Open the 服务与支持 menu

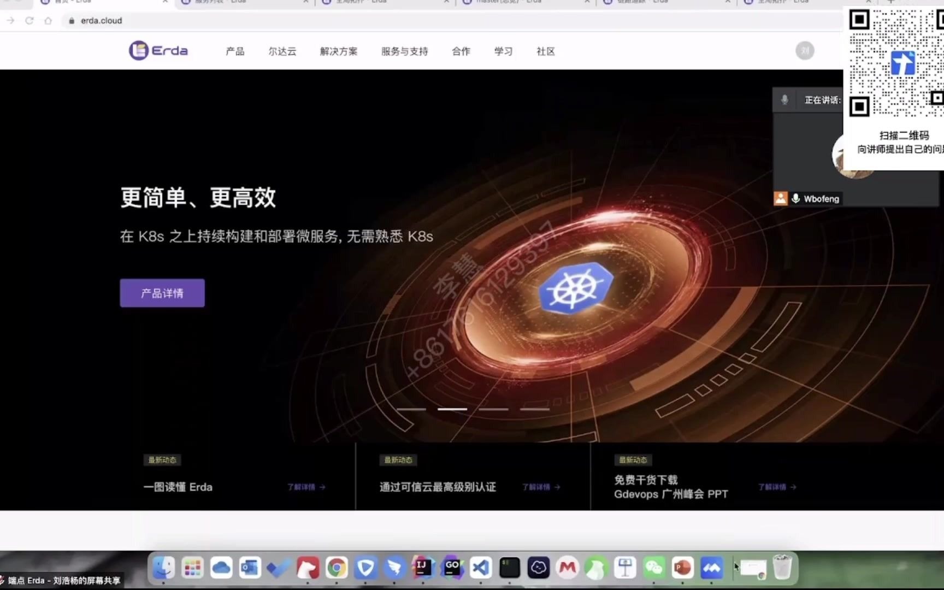coord(405,51)
